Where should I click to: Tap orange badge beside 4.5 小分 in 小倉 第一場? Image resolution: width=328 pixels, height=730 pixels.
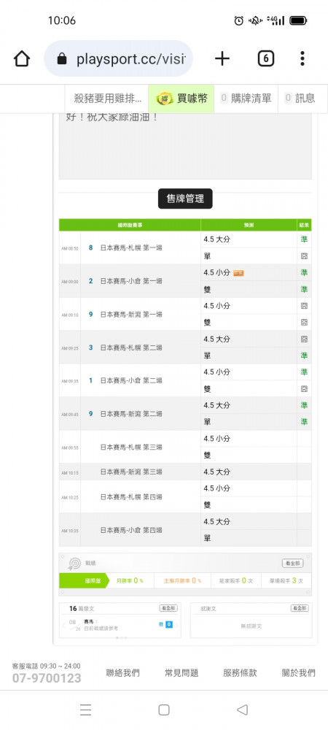pos(238,273)
